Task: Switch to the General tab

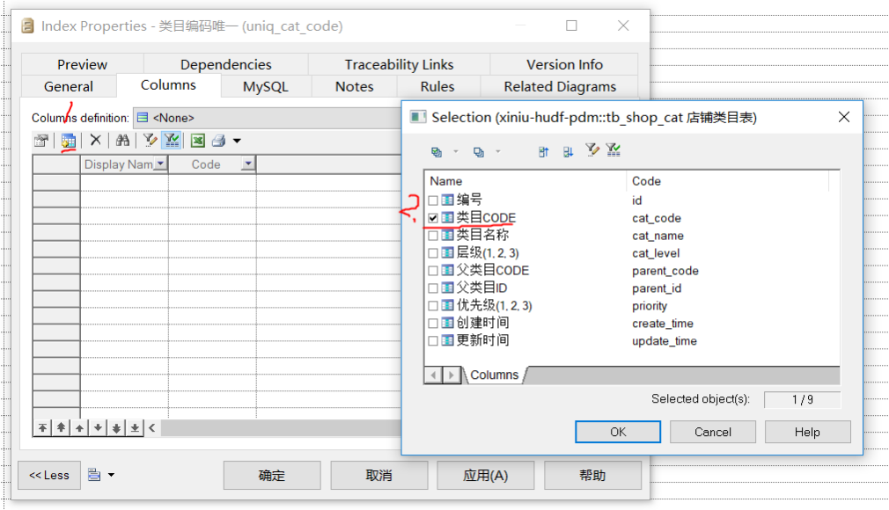Action: [69, 87]
